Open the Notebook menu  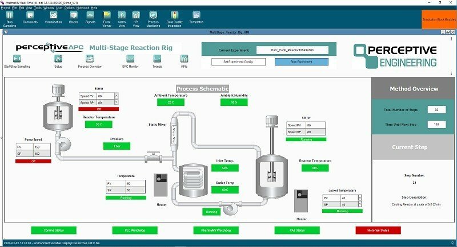(x=83, y=8)
